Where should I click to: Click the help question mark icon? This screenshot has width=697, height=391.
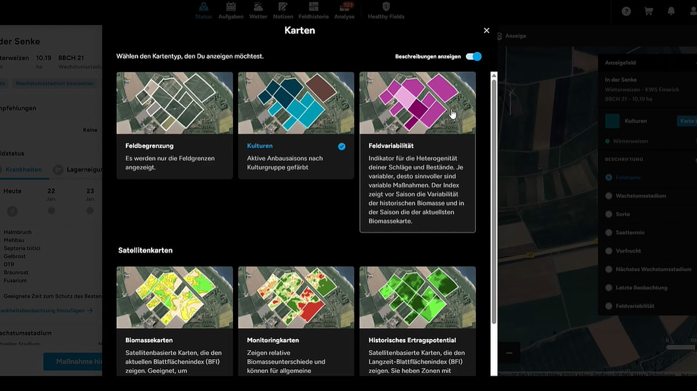click(626, 11)
